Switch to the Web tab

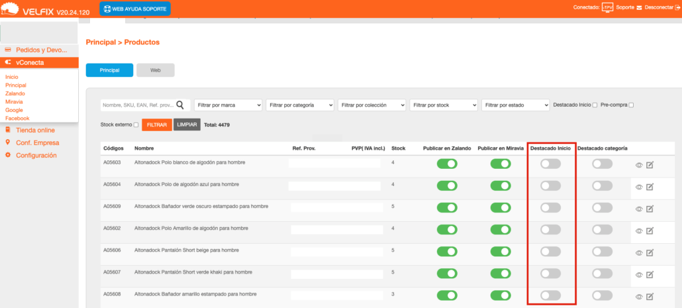pos(156,70)
